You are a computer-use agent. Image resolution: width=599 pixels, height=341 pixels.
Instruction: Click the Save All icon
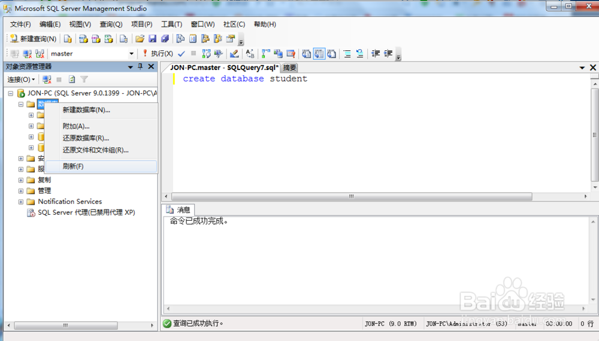coord(165,38)
